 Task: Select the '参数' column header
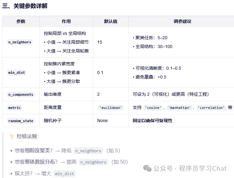coord(21,21)
